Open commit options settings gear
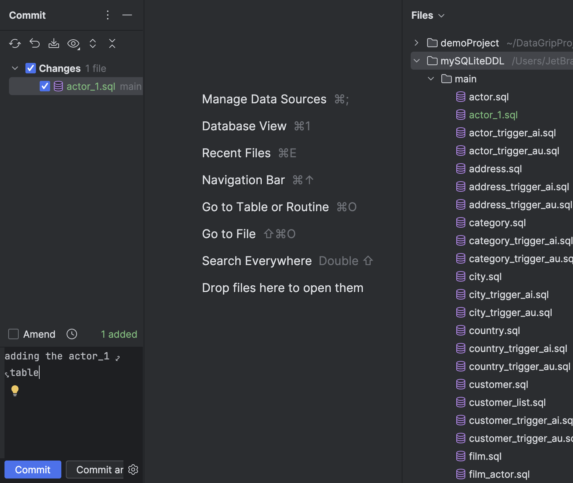 pyautogui.click(x=133, y=470)
